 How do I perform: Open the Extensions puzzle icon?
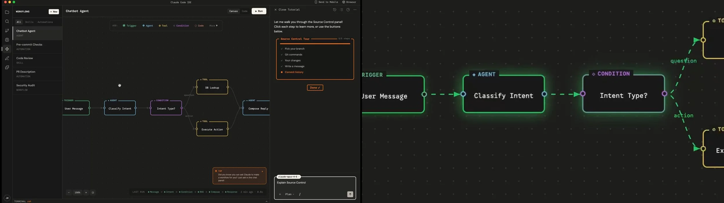tap(7, 68)
